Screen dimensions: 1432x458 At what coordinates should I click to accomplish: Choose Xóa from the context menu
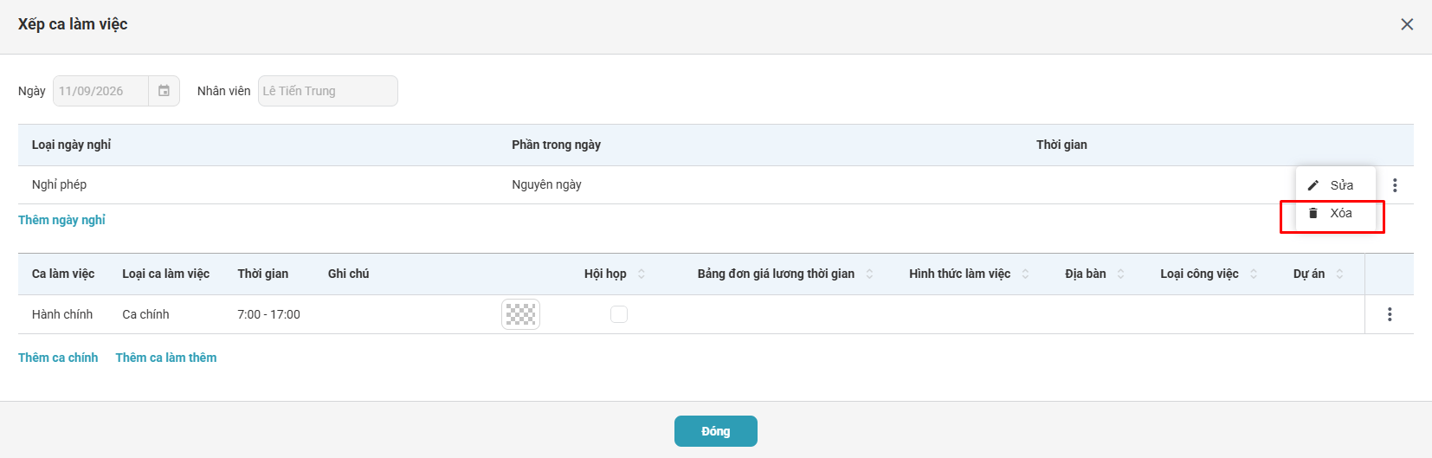(1336, 213)
